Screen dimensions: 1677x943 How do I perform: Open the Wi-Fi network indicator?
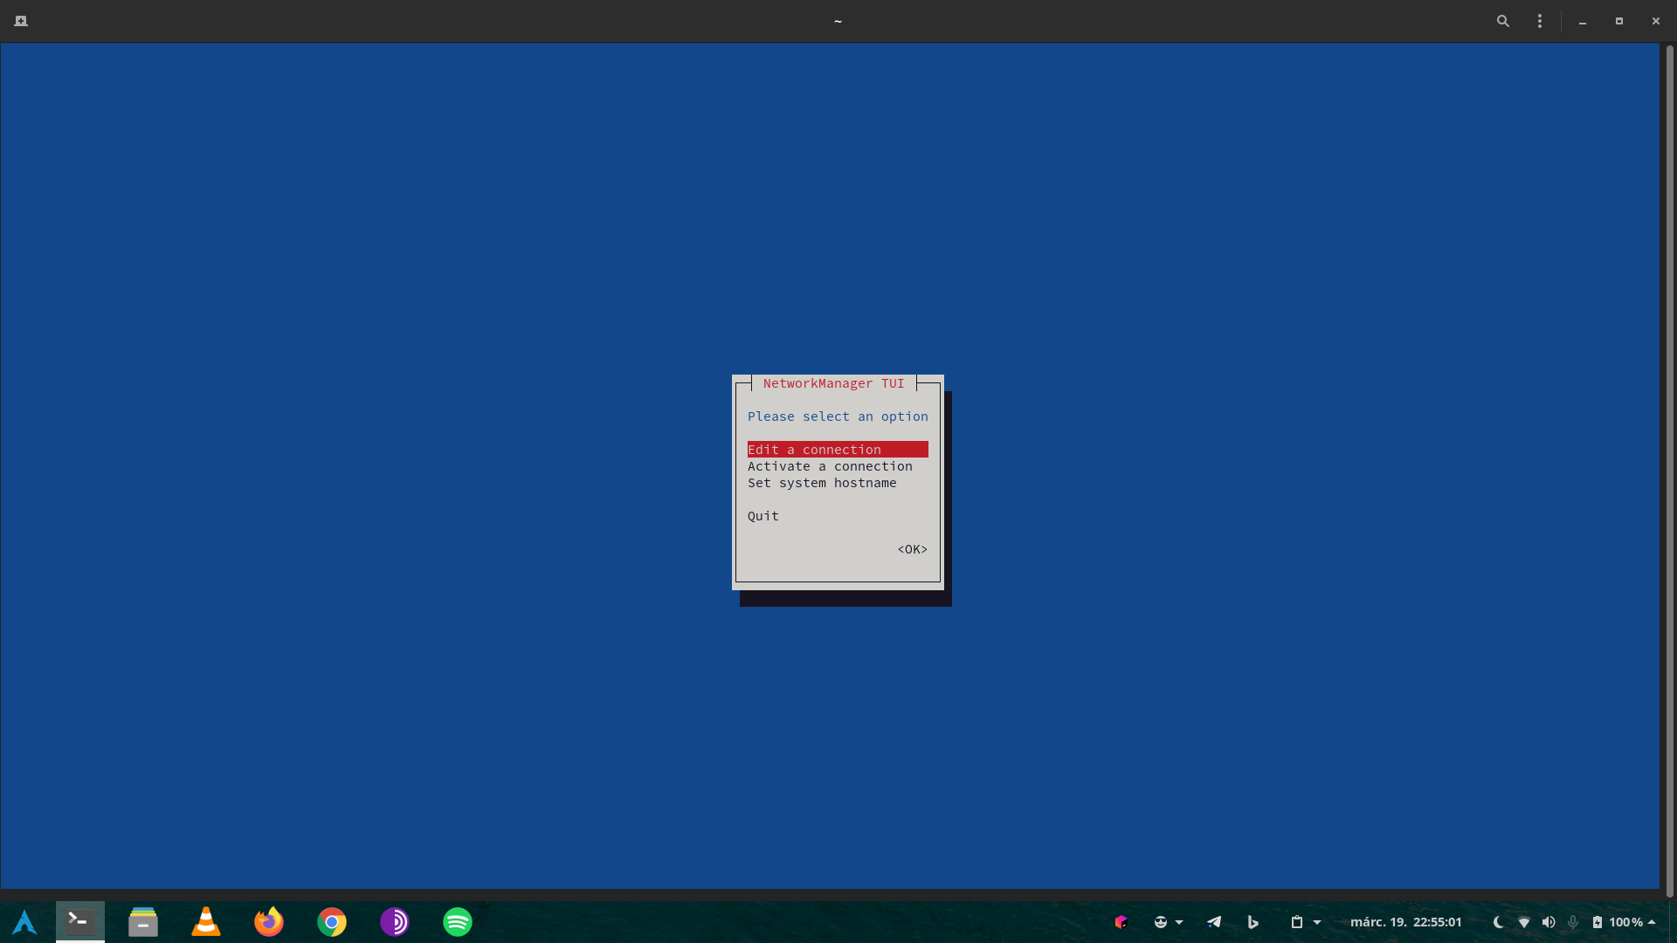point(1524,922)
